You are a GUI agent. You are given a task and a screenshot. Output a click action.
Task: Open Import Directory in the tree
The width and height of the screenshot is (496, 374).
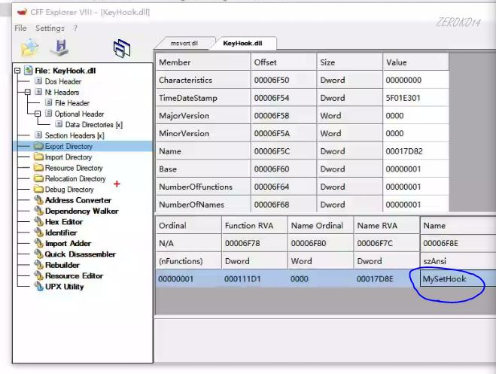point(68,157)
